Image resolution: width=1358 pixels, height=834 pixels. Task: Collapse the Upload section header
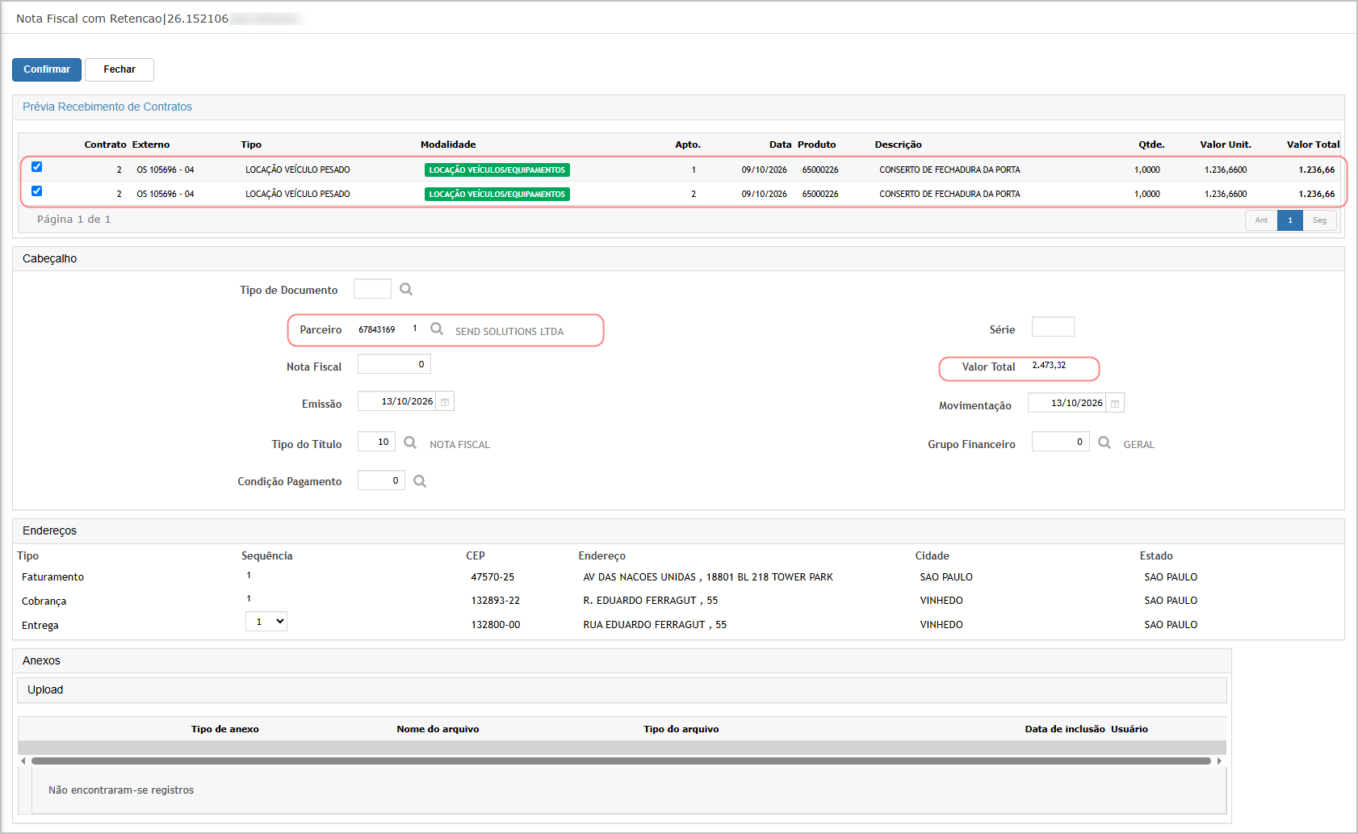click(622, 690)
